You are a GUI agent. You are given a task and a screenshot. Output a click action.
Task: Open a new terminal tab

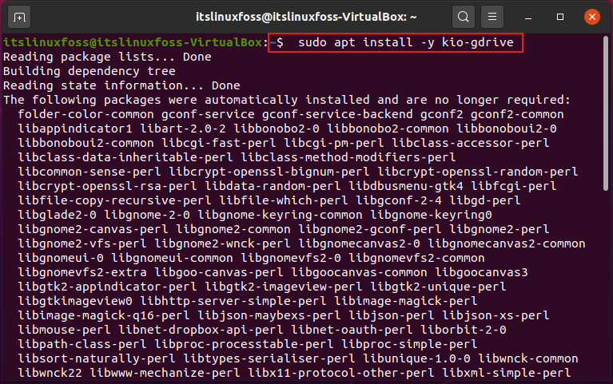tap(19, 18)
